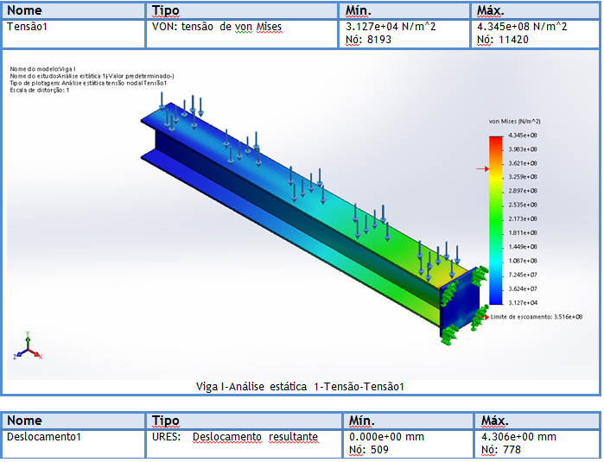The width and height of the screenshot is (604, 462).
Task: Select the minimum stress value 3.127e+04 N/m^2
Action: [x=390, y=27]
